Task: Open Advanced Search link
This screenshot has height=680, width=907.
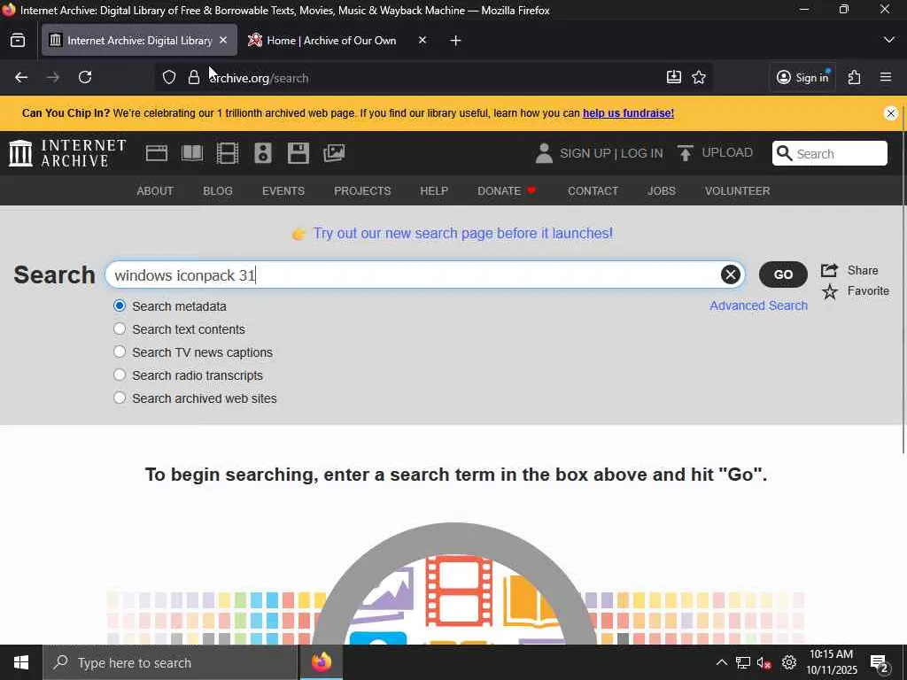Action: tap(758, 305)
